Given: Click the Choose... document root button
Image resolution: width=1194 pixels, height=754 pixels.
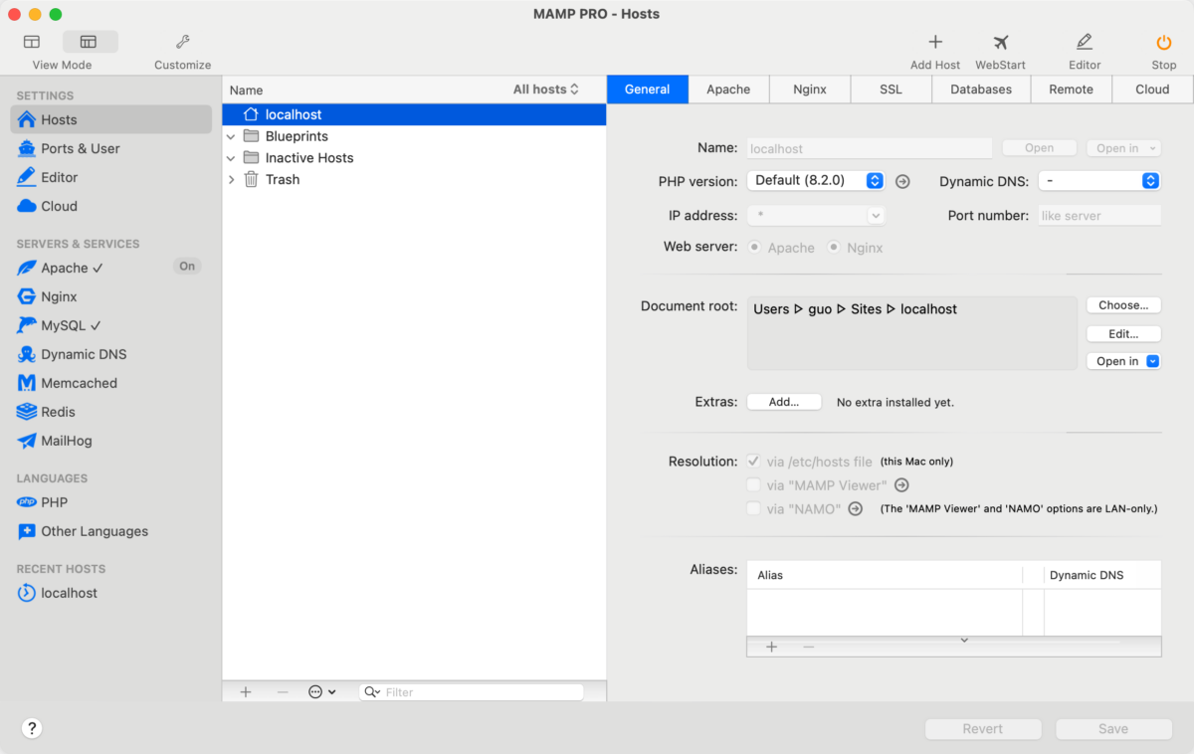Looking at the screenshot, I should pyautogui.click(x=1123, y=305).
